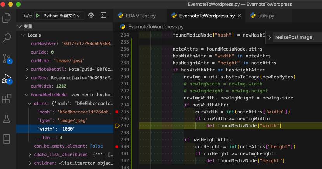Open the Run and Debug view icon
The image size is (322, 169).
tap(7, 79)
